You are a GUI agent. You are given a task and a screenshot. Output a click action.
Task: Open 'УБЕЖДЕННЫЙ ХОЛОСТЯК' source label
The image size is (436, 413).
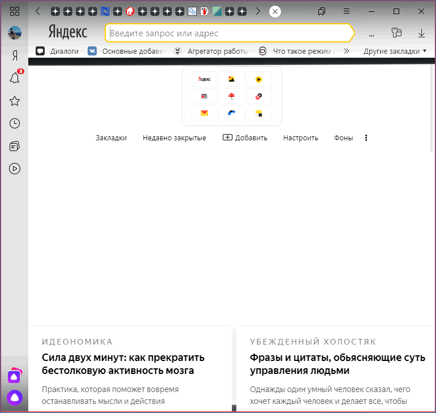pyautogui.click(x=313, y=342)
